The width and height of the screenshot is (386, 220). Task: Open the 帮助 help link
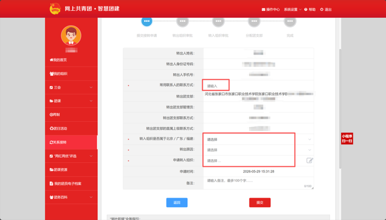310,9
